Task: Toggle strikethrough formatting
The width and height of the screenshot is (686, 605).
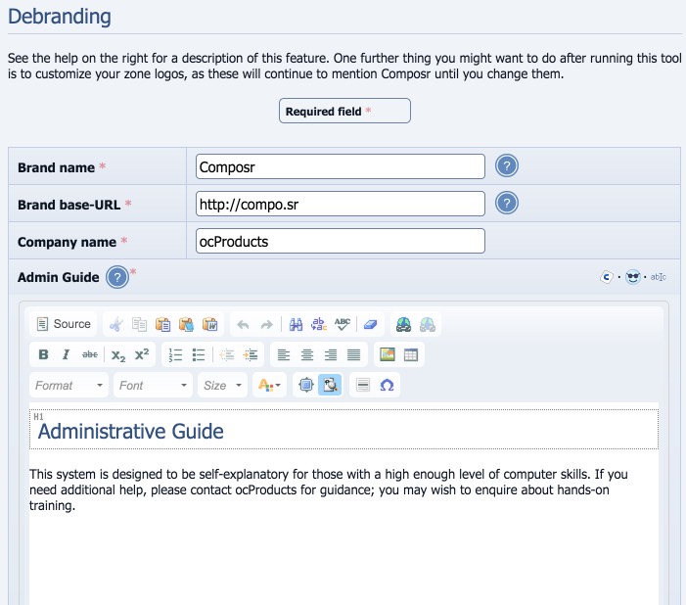Action: [x=90, y=354]
